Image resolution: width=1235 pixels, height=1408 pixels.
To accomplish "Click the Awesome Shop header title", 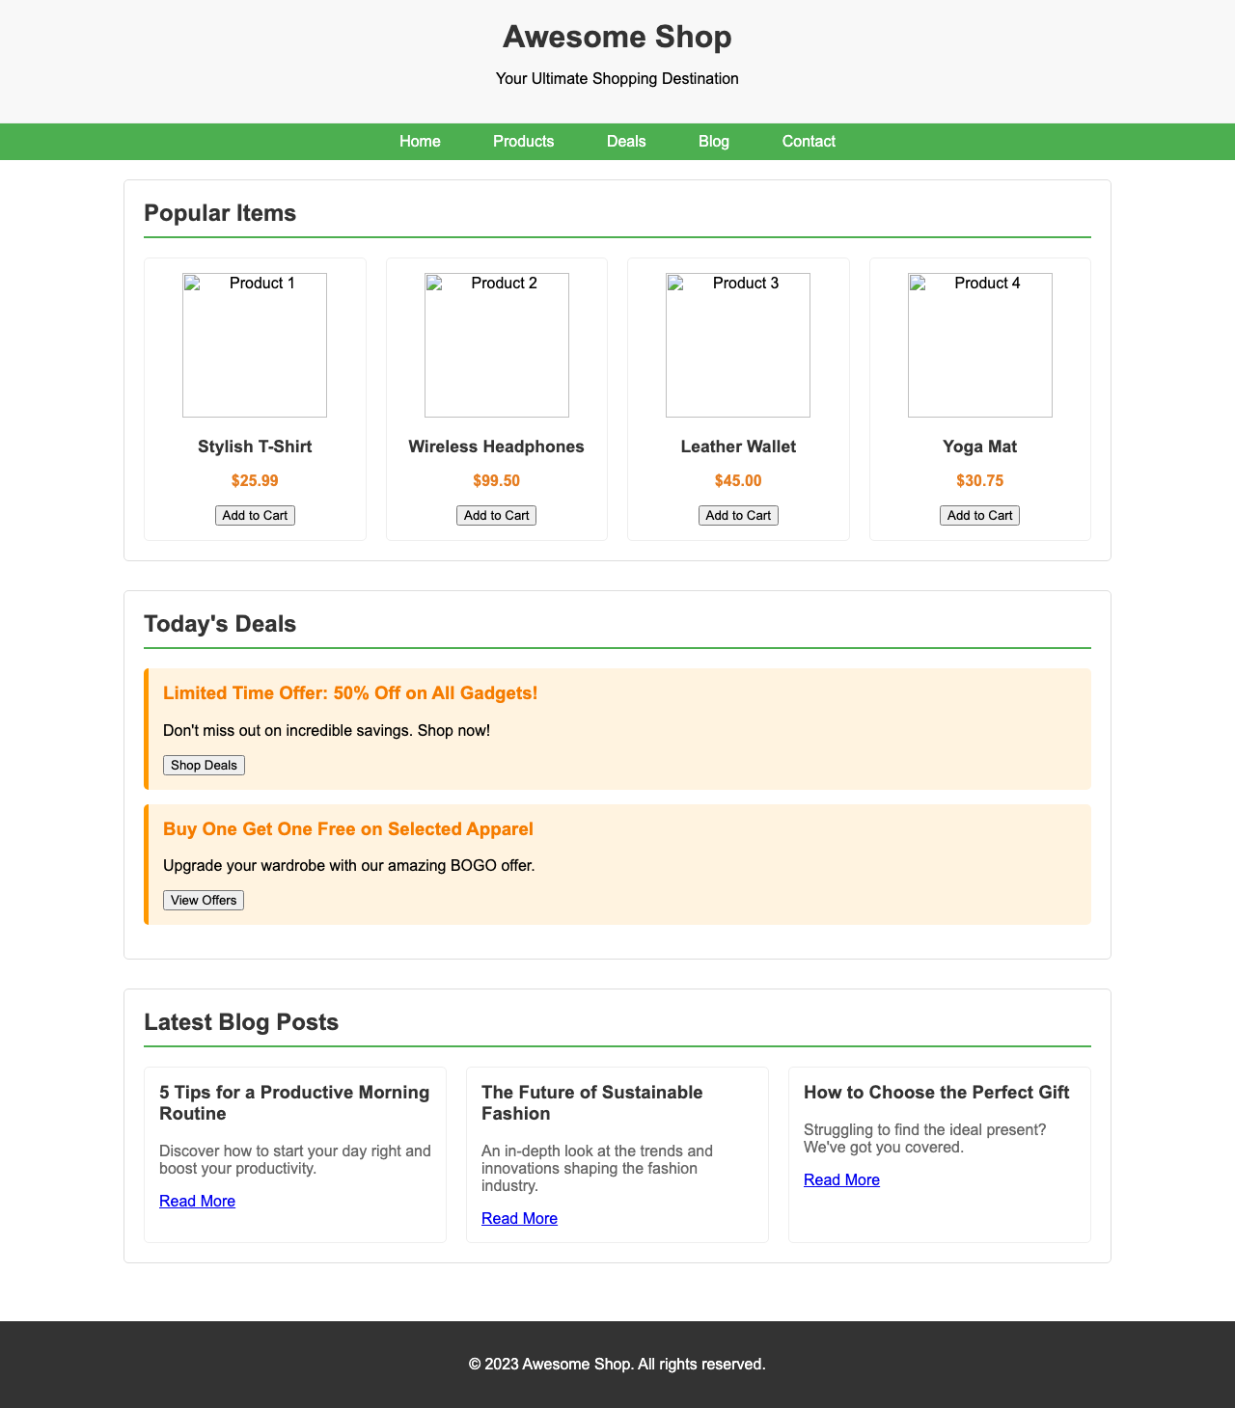I will coord(617,37).
